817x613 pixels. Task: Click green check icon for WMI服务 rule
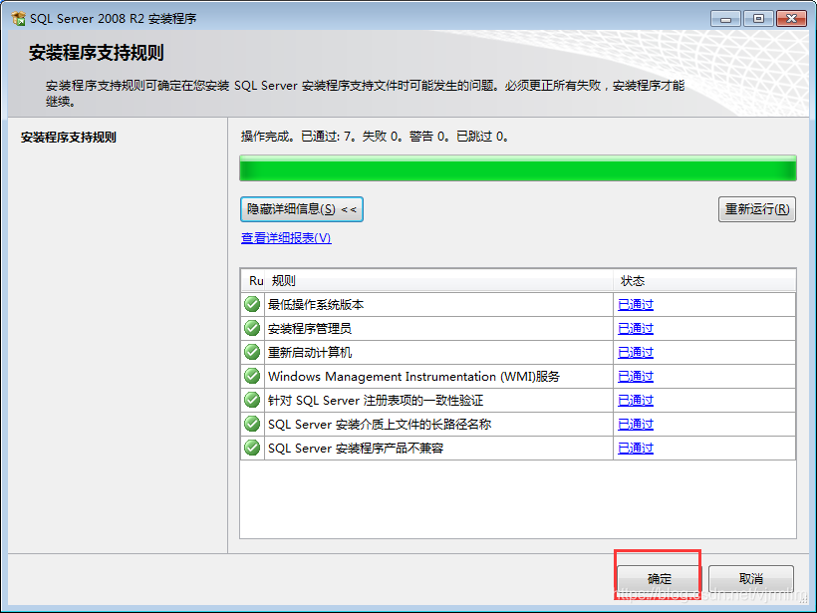[x=252, y=376]
